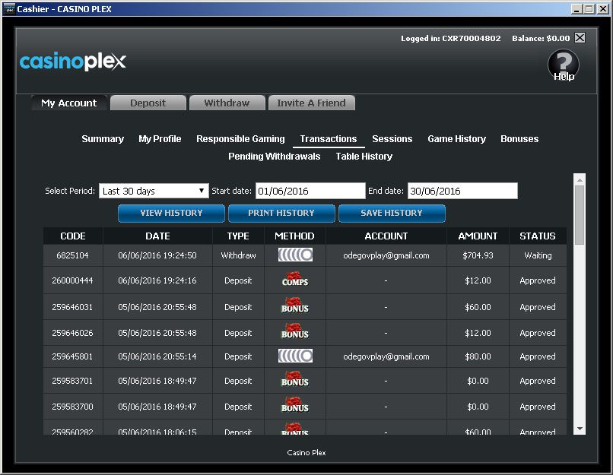Click scrollbar up arrow
This screenshot has width=613, height=475.
580,179
